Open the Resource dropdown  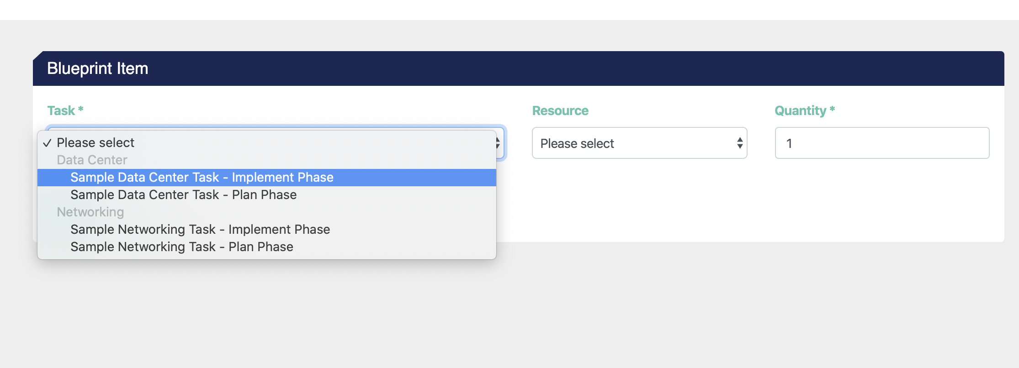point(639,143)
